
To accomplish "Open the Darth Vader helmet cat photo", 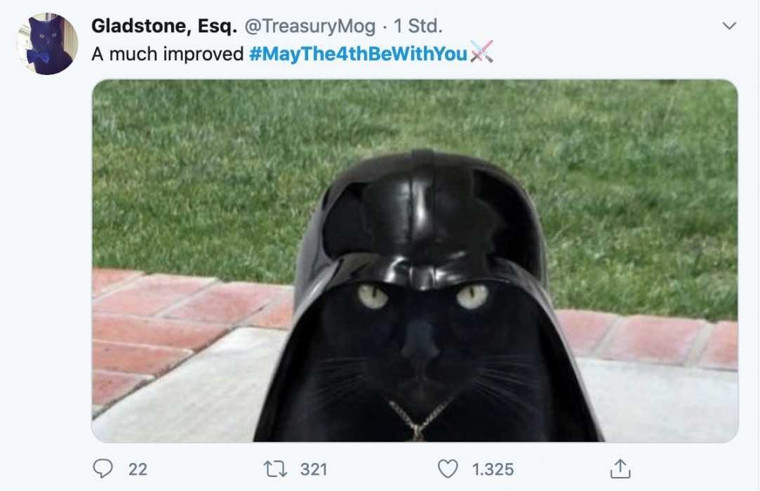I will tap(415, 261).
